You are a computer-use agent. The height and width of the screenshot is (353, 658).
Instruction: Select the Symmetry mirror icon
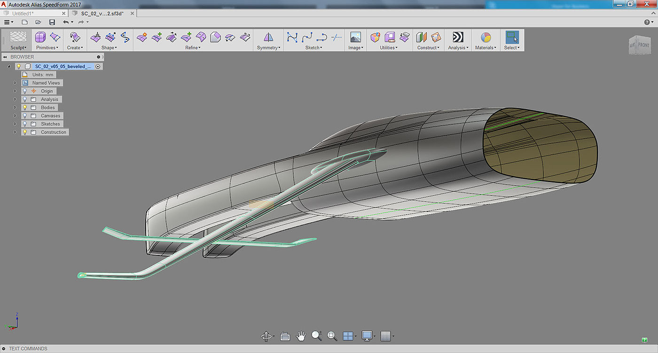click(268, 38)
